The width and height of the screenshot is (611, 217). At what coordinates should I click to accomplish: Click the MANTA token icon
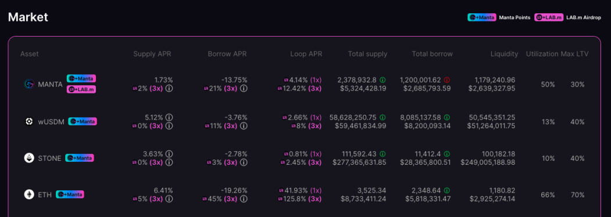coord(29,84)
